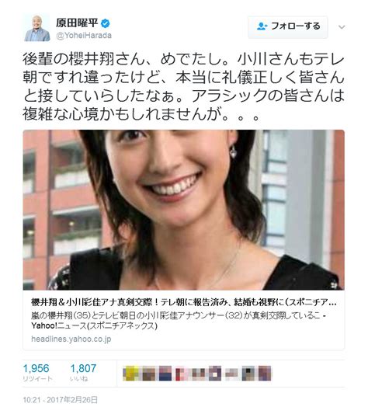Open the 原田曜平 display name
368x414 pixels.
click(77, 23)
